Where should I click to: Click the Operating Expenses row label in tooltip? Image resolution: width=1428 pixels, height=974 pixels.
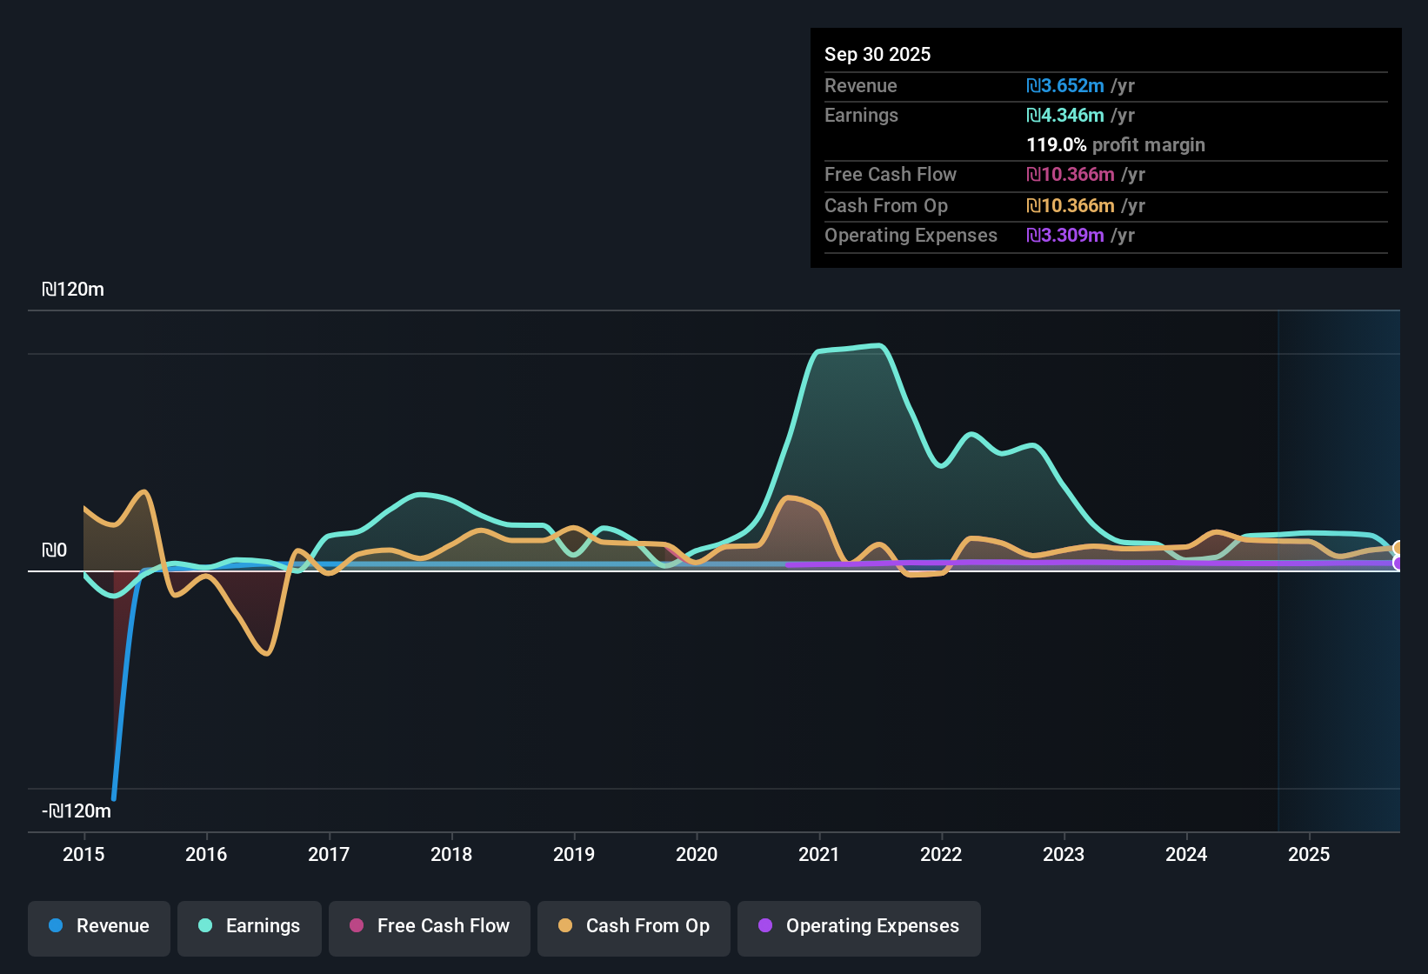click(x=911, y=236)
